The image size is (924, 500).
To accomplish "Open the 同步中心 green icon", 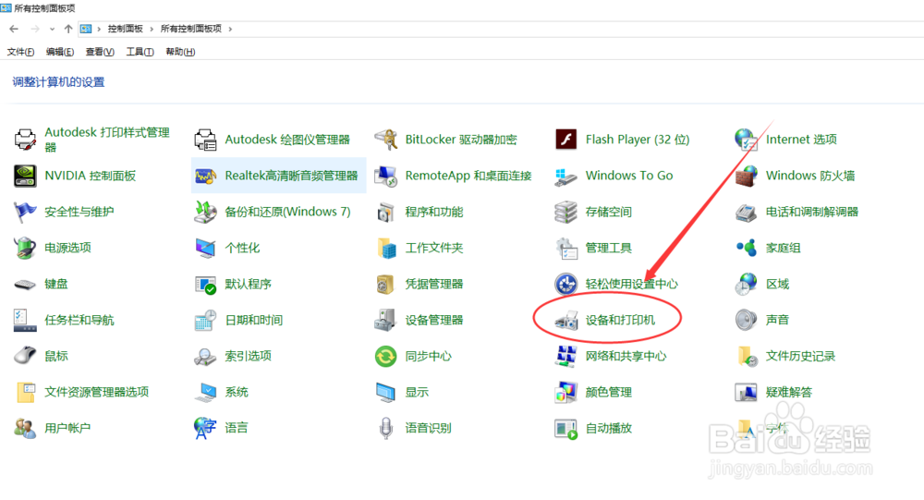I will pos(386,356).
